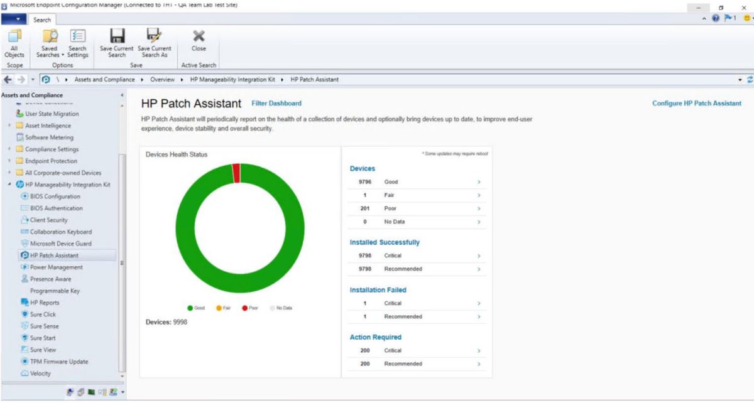Screen dimensions: 754x403
Task: Expand the Compliance Settings folder
Action: tap(9, 149)
